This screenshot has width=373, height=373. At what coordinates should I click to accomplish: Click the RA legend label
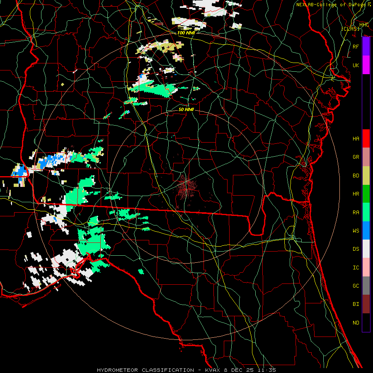[356, 212]
